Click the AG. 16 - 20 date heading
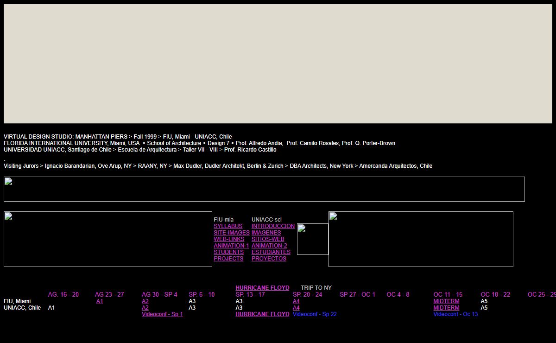The height and width of the screenshot is (343, 556). (63, 294)
